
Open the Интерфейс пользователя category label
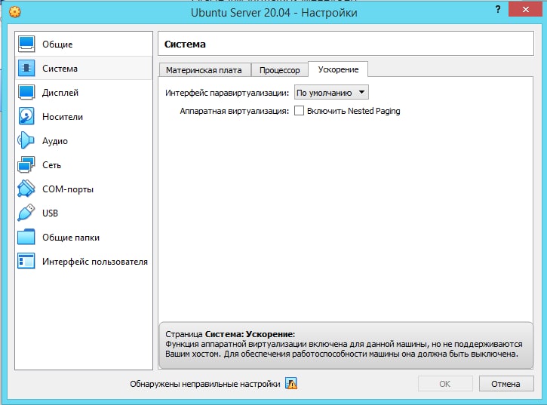pos(95,262)
